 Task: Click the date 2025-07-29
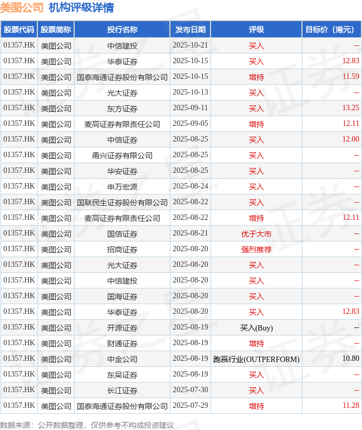[x=190, y=405]
